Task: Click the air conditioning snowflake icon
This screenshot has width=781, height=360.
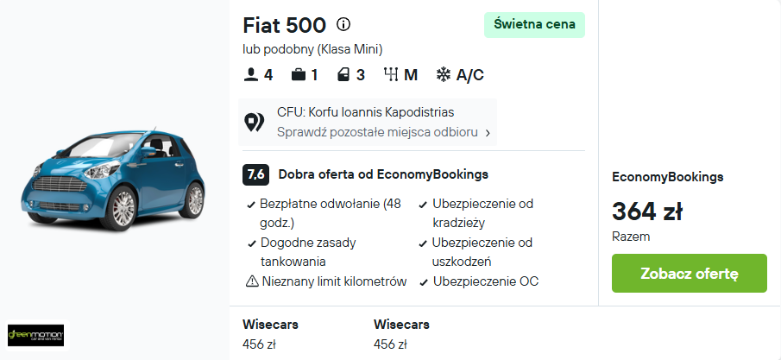Action: tap(444, 75)
